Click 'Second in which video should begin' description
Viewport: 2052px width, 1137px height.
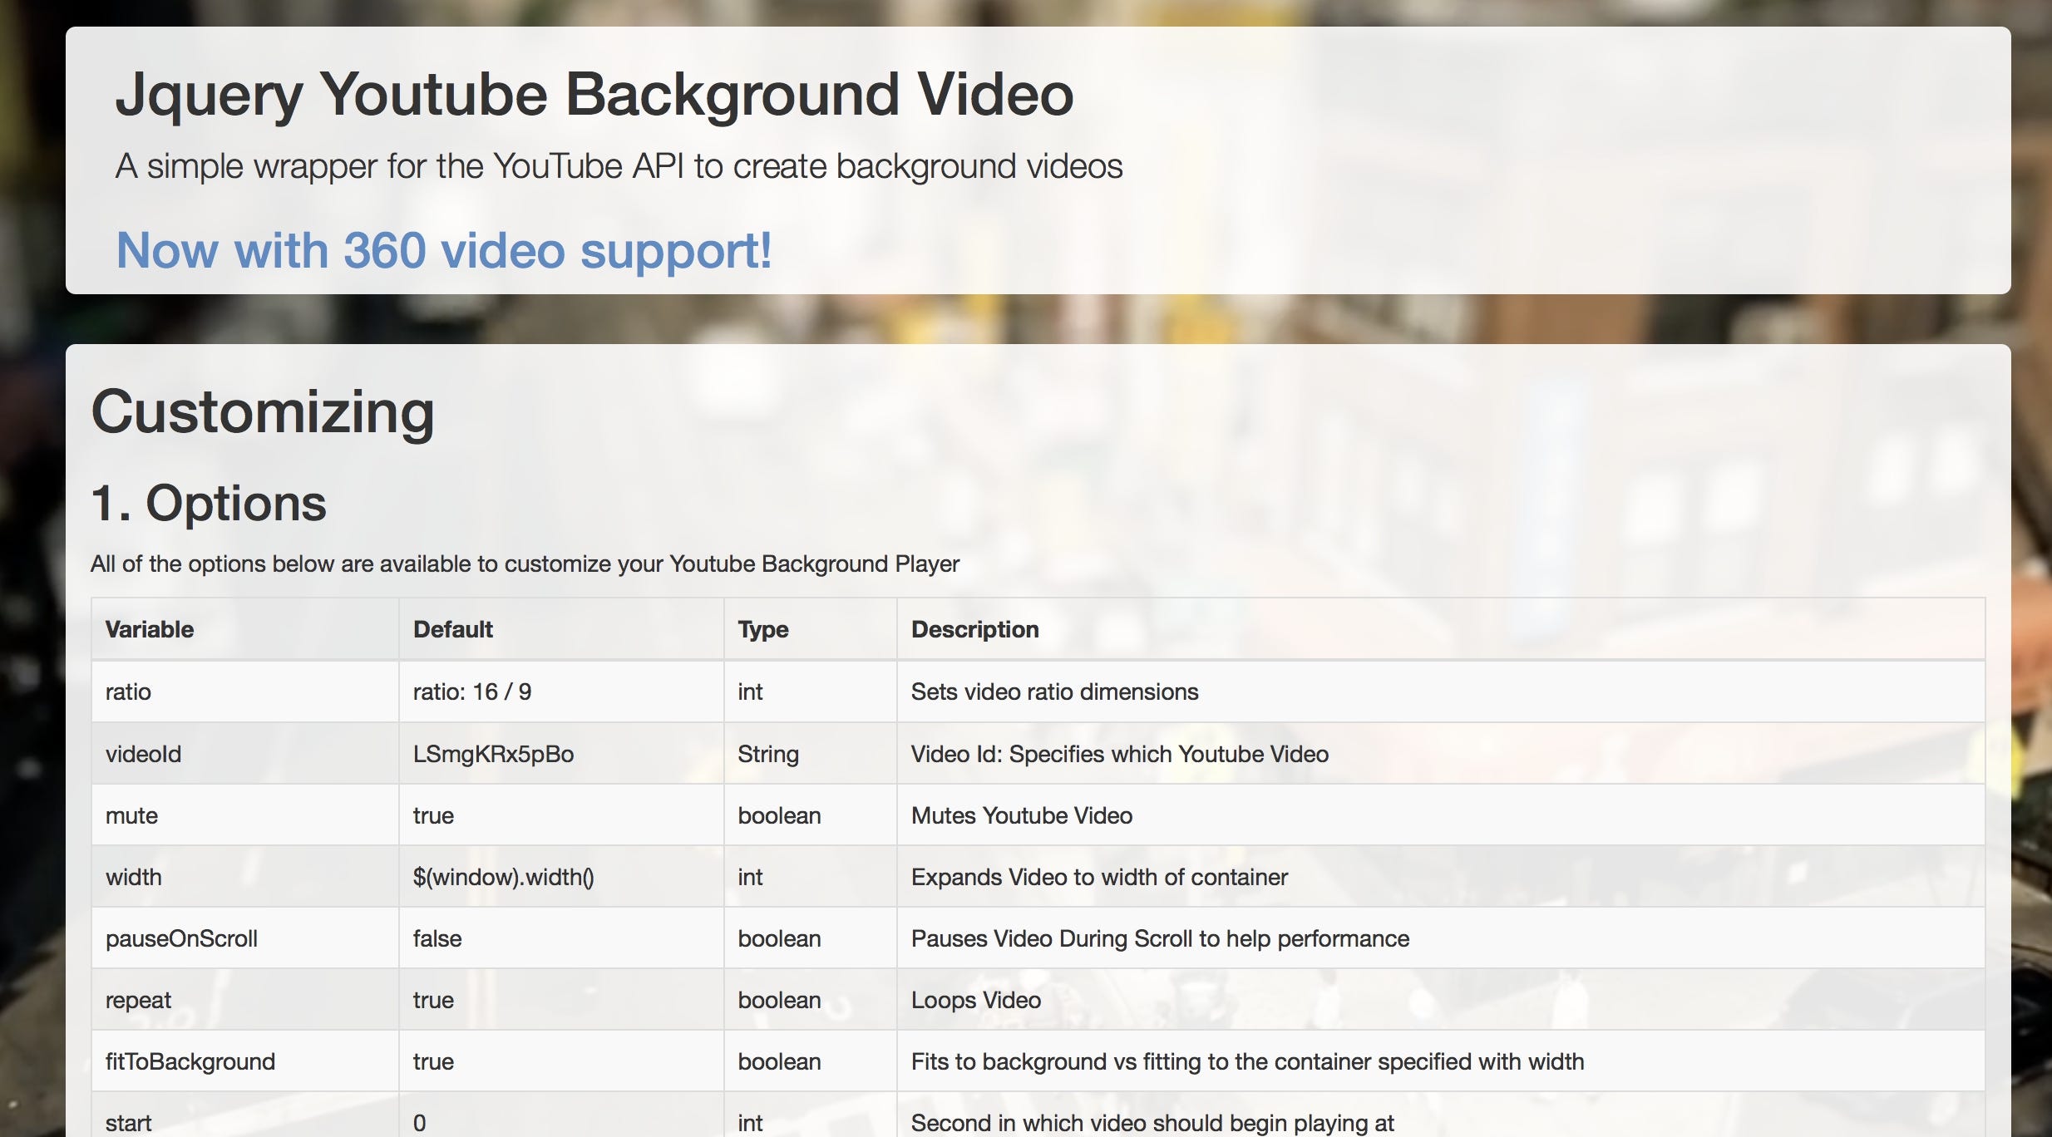(x=1152, y=1123)
